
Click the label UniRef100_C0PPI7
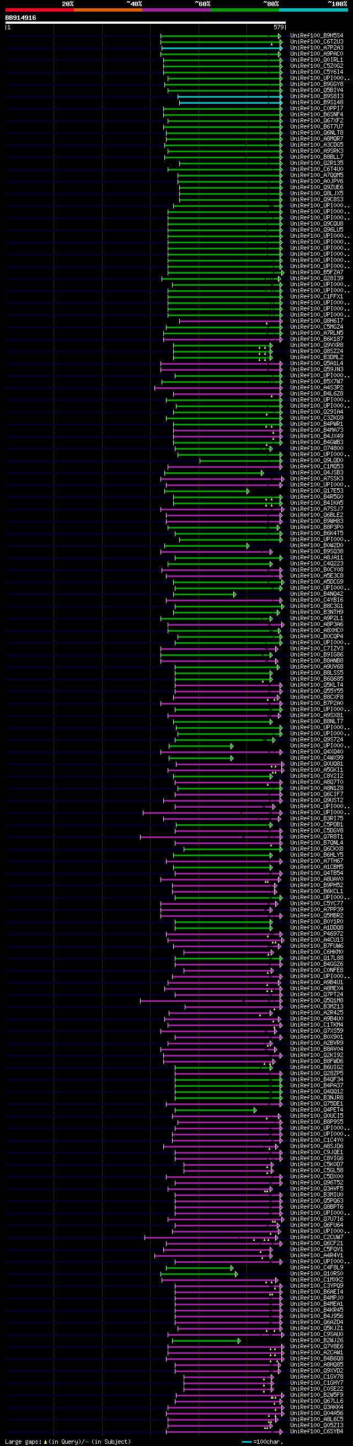pos(317,109)
